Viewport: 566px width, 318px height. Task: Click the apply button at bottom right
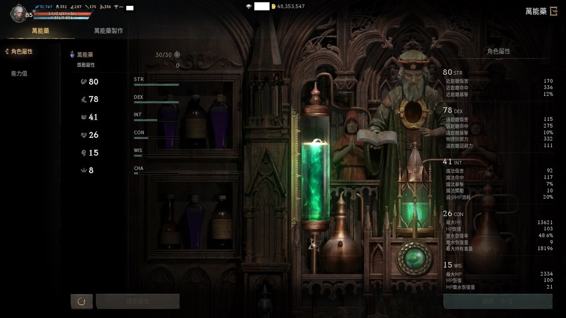coord(497,301)
